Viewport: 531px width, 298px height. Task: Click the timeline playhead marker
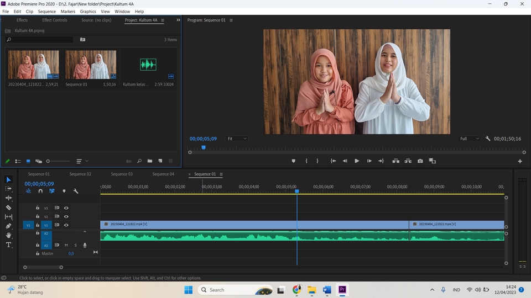pyautogui.click(x=297, y=191)
